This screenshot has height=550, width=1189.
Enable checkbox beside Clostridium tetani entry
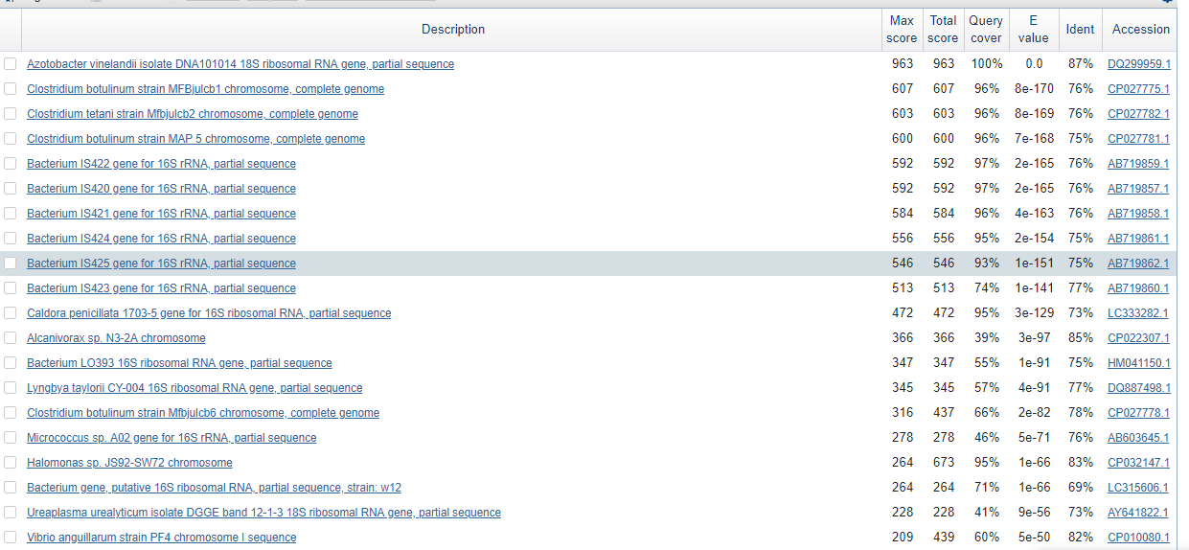(x=10, y=114)
